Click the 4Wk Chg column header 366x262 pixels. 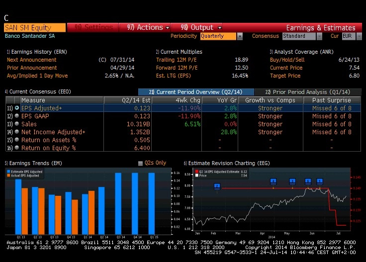(x=177, y=100)
